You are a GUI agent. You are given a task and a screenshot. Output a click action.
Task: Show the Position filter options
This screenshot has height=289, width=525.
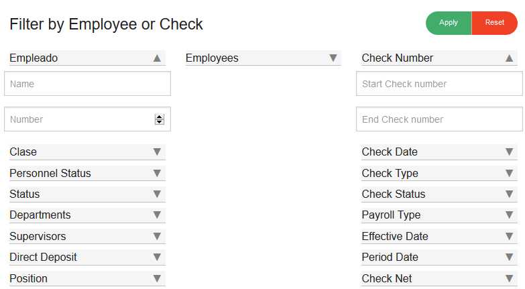point(157,278)
